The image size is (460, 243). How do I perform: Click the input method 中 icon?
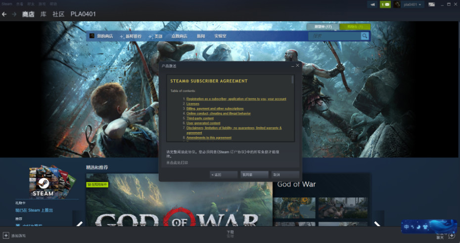pos(406,227)
